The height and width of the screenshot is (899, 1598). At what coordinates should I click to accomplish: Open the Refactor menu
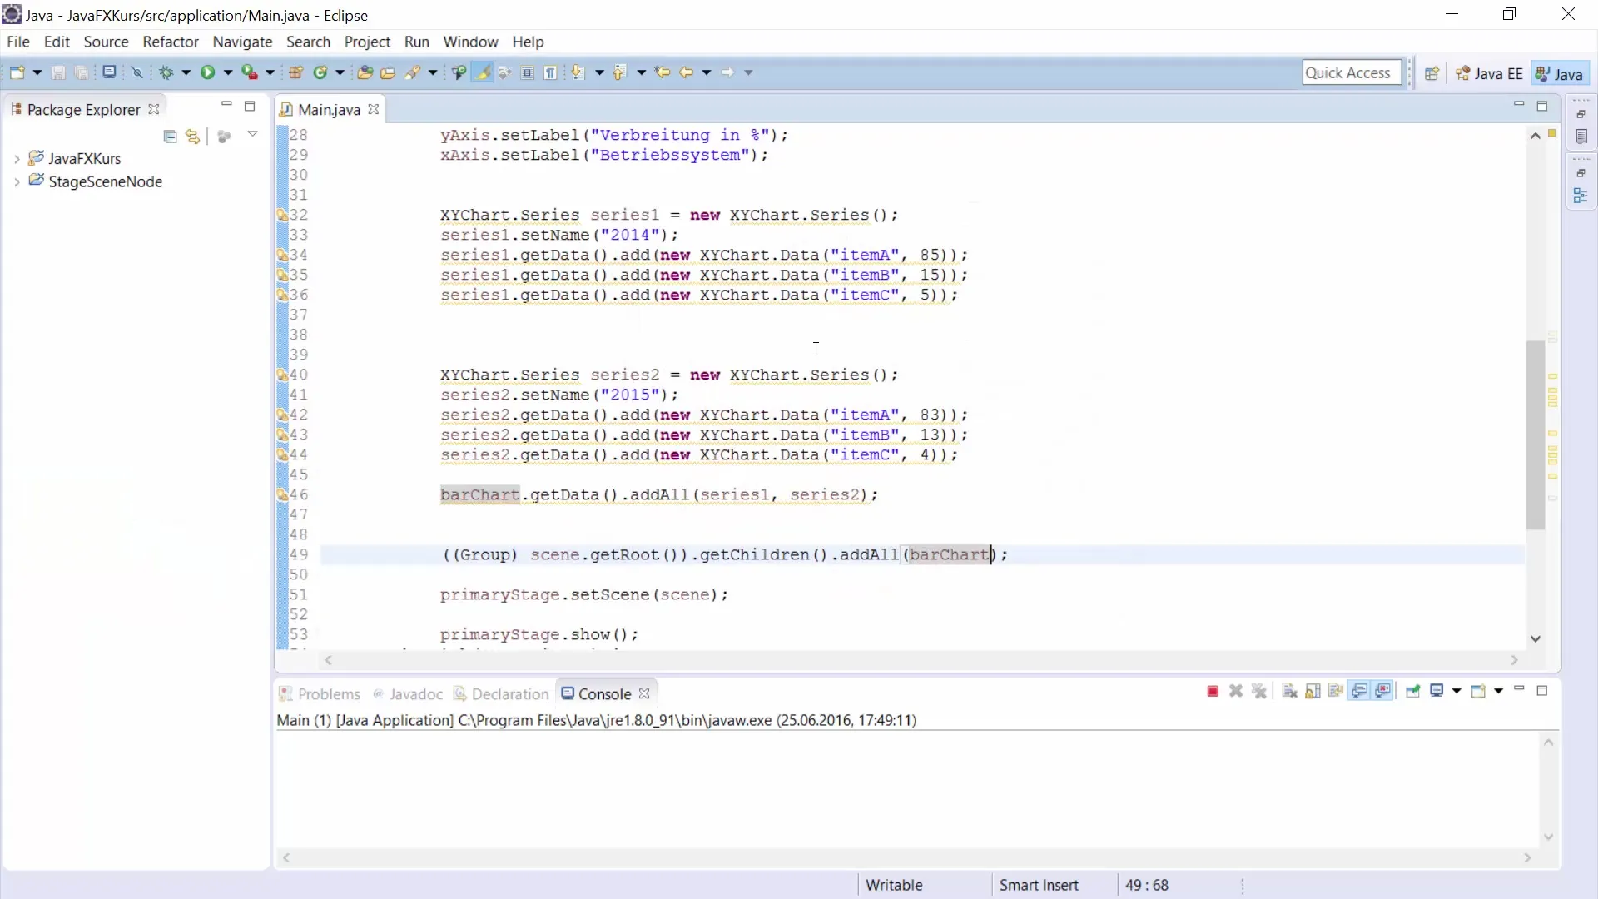171,42
